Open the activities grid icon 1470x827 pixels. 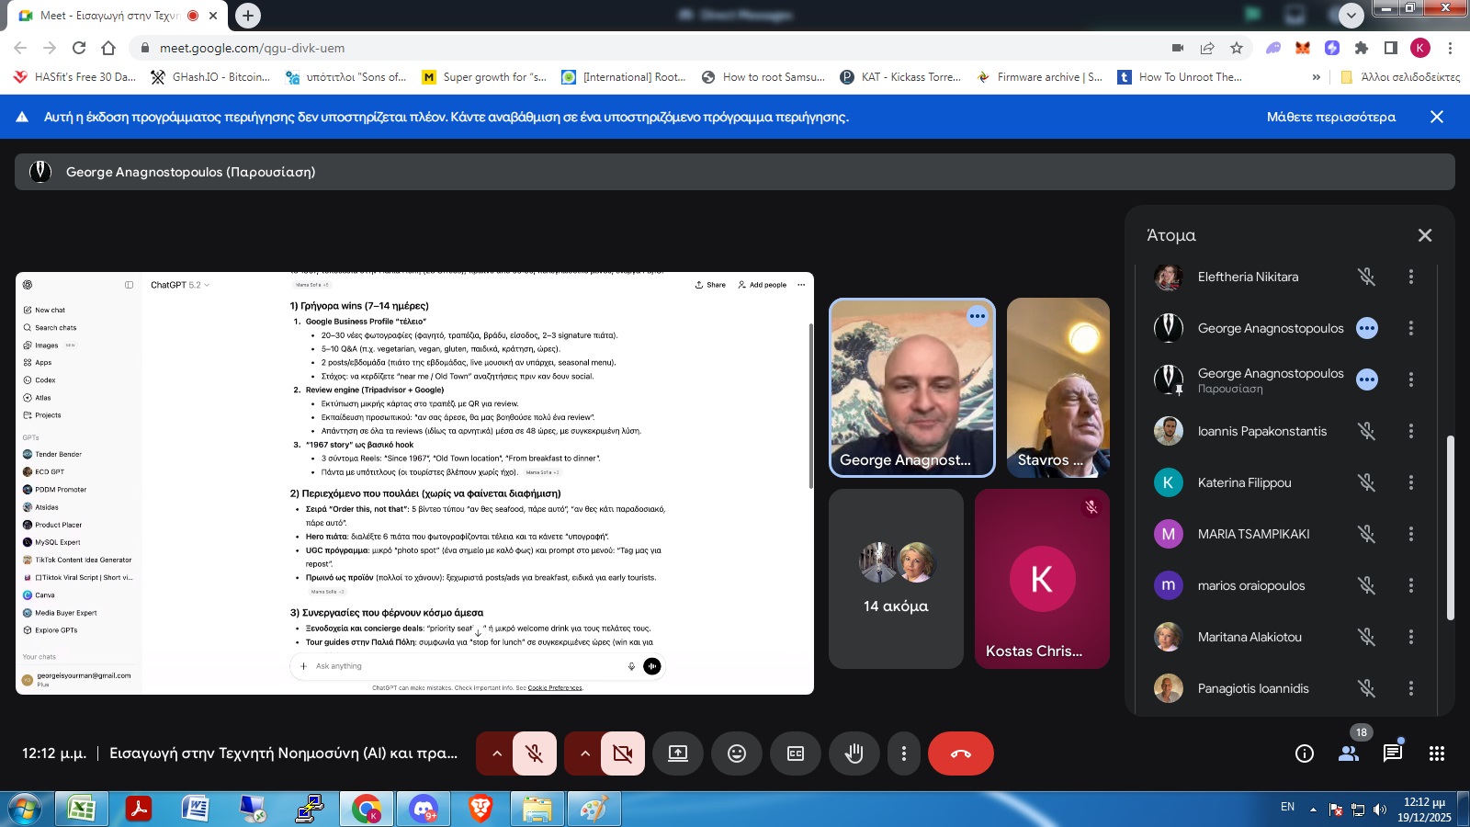[x=1437, y=753]
